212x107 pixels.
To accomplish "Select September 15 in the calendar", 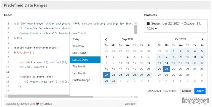I will pos(106,69).
